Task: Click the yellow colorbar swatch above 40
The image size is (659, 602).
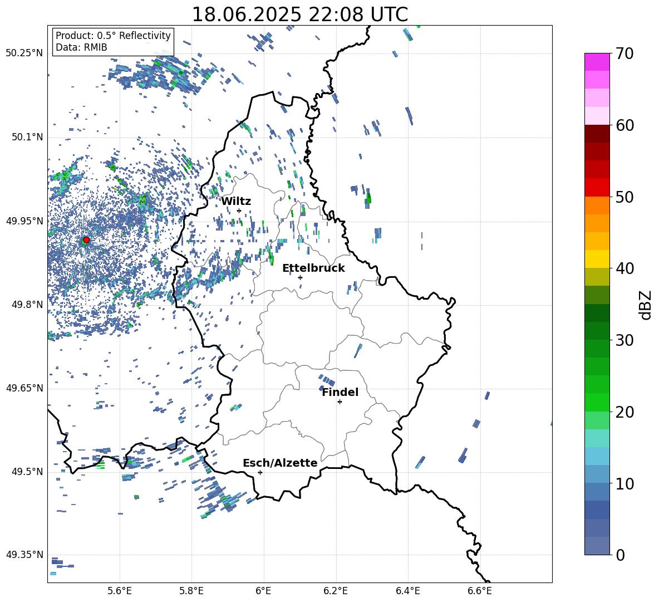Action: 597,259
